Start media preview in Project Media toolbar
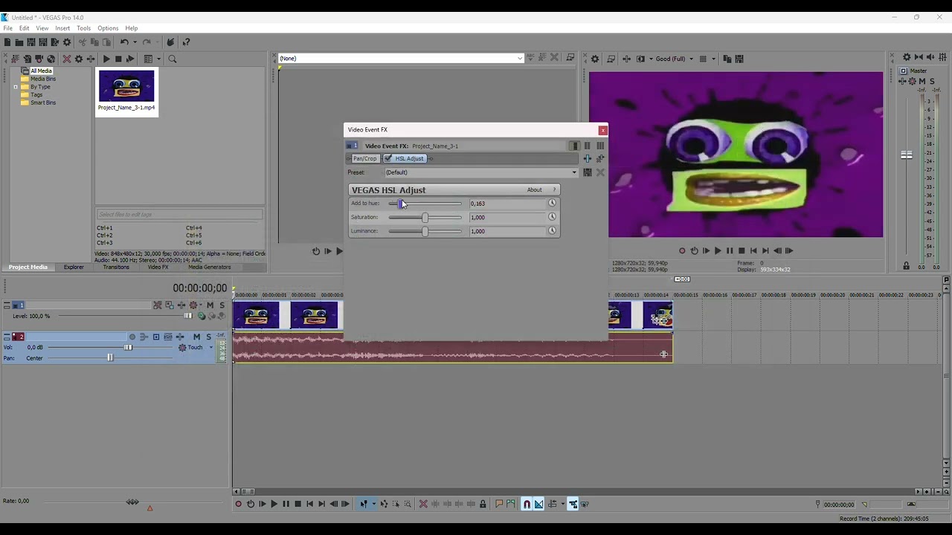 tap(106, 59)
